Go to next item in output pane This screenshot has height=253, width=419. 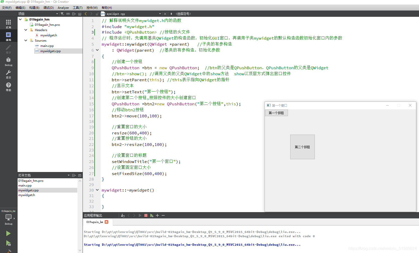pyautogui.click(x=134, y=215)
